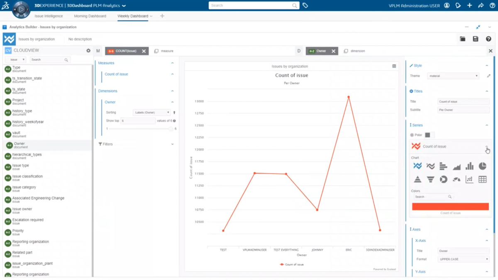Collapse the Measures section
This screenshot has height=280, width=498.
pyautogui.click(x=172, y=63)
